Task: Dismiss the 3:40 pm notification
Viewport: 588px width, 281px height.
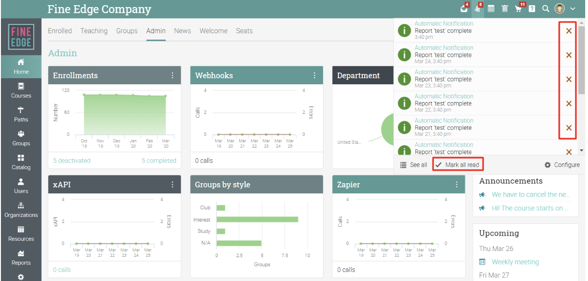Action: [569, 31]
